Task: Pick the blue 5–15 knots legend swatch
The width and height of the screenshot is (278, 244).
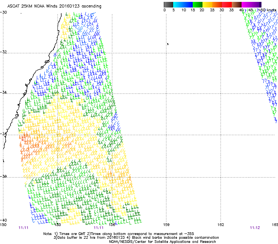Action: 183,5
